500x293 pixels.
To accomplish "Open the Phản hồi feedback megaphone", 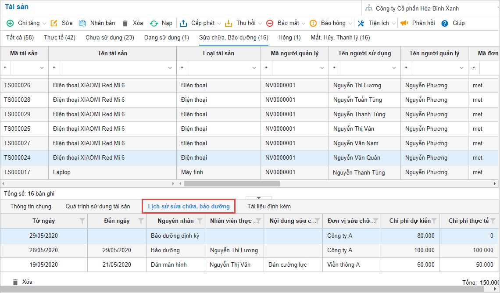I will click(404, 23).
